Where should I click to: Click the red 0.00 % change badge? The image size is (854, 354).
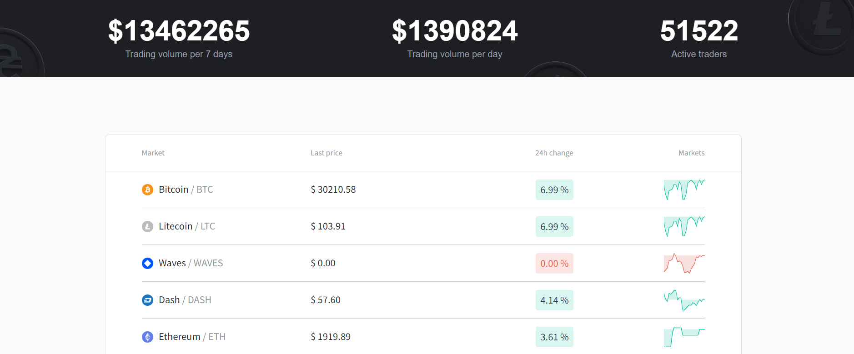tap(554, 264)
